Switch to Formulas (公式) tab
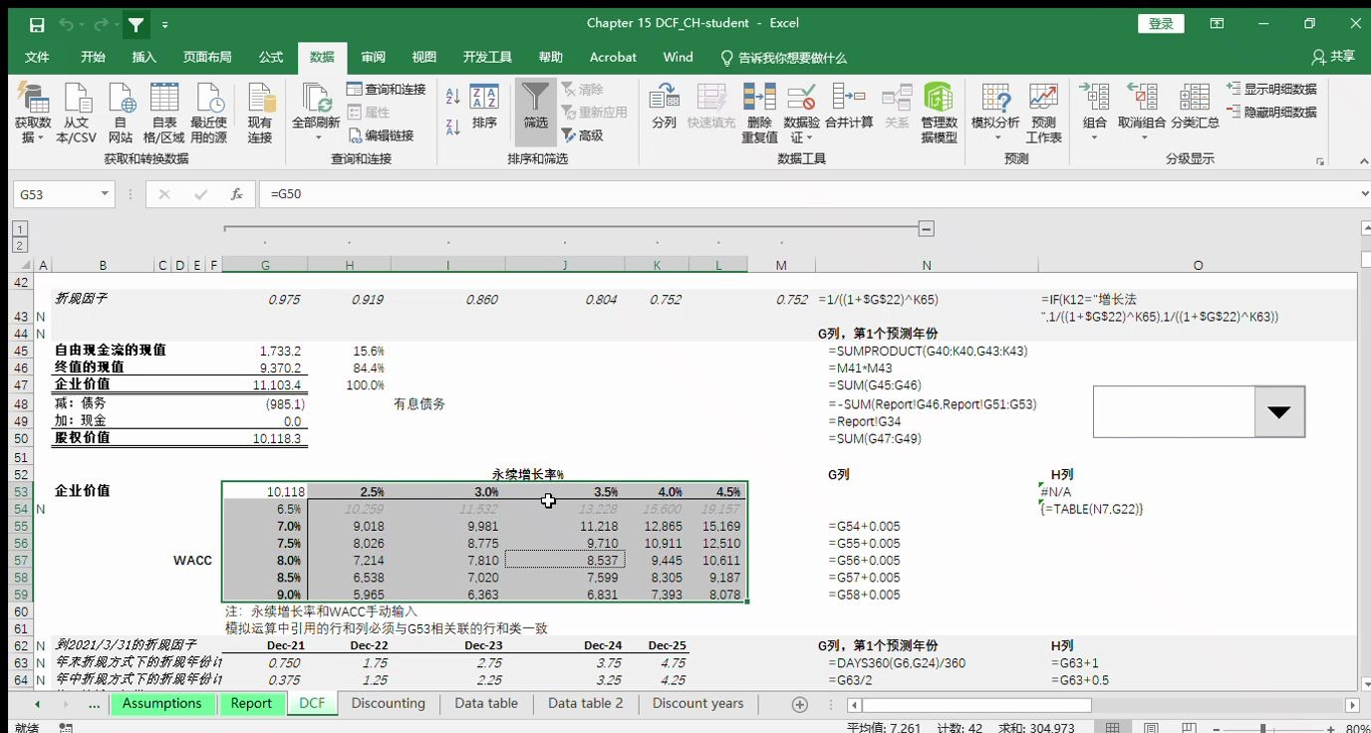Viewport: 1371px width, 733px height. (x=271, y=57)
